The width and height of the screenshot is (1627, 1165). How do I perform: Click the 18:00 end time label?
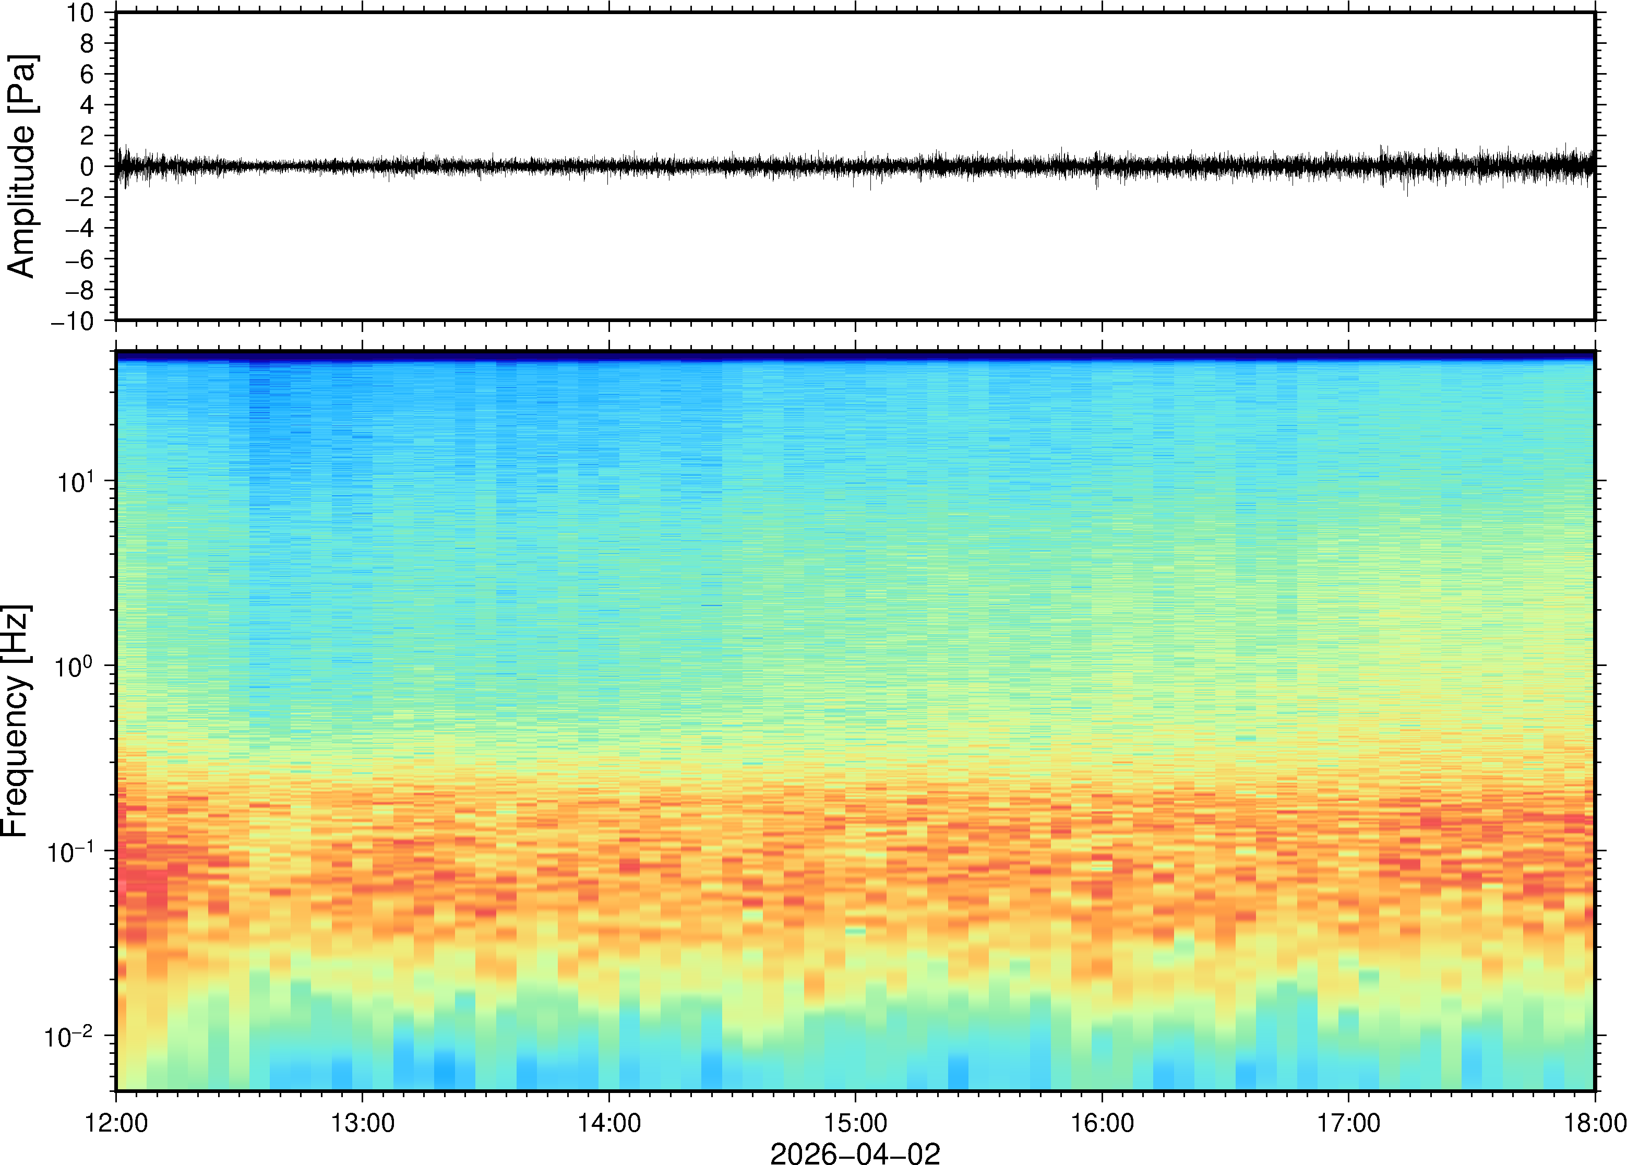pyautogui.click(x=1595, y=1123)
